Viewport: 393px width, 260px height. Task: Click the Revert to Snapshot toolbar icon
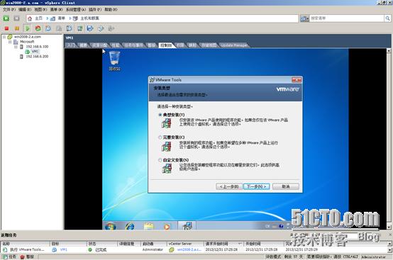[x=59, y=28]
